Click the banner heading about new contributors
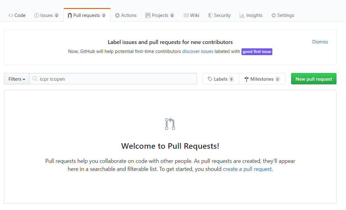The image size is (346, 210). coord(170,42)
